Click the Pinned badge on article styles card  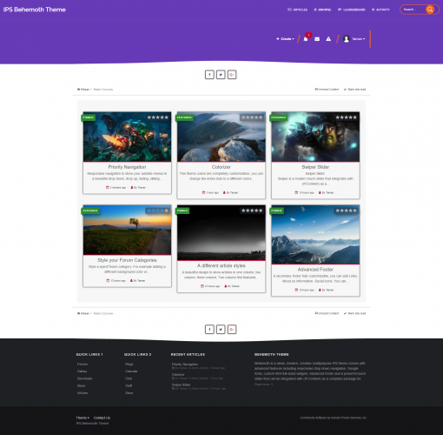pos(182,211)
